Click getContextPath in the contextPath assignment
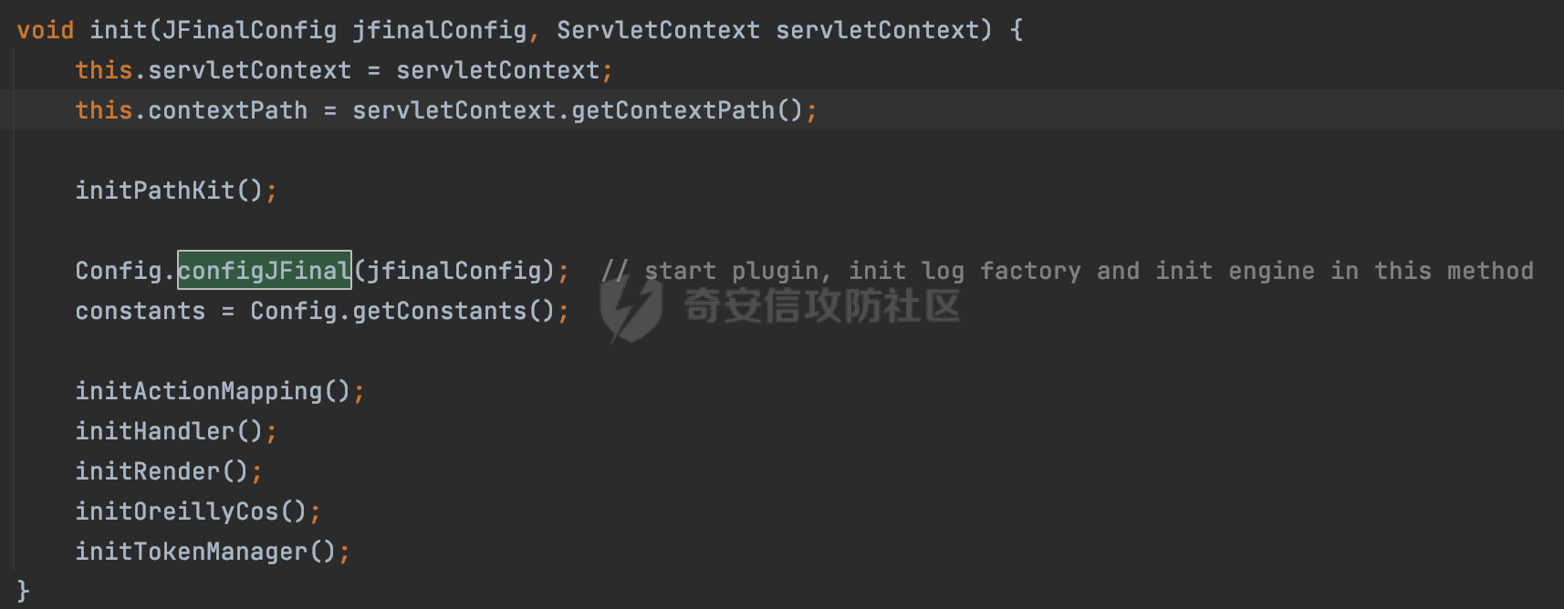This screenshot has width=1564, height=609. point(673,110)
